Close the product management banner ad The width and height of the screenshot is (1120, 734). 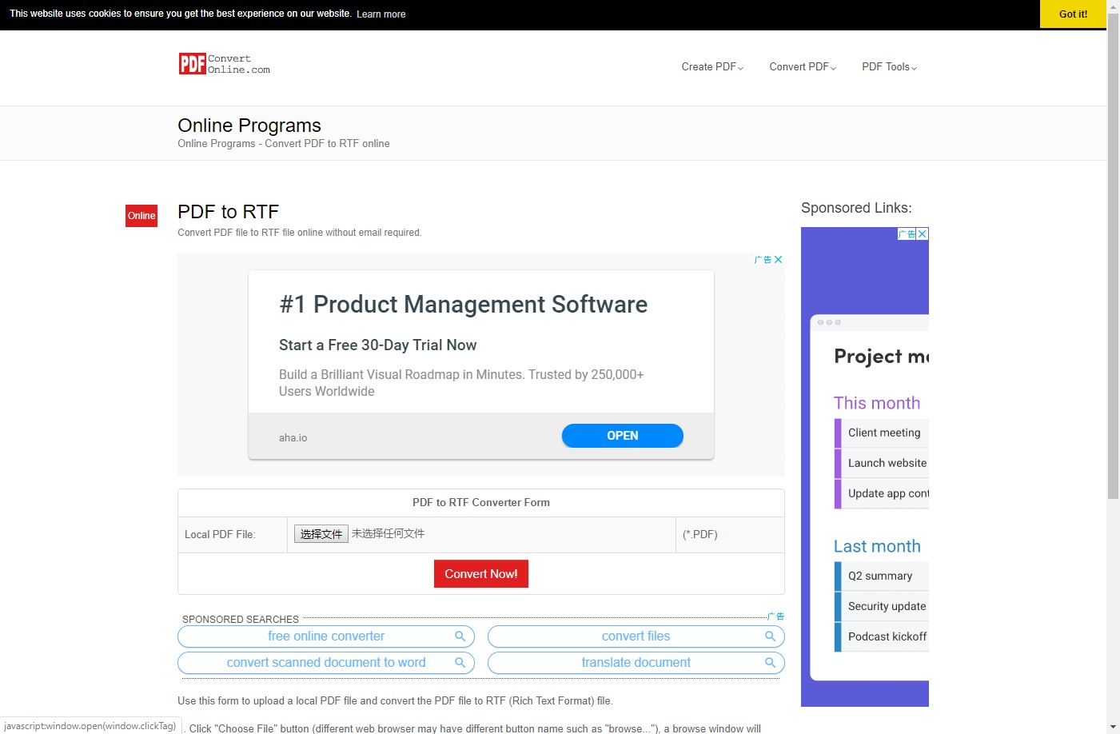pos(779,260)
